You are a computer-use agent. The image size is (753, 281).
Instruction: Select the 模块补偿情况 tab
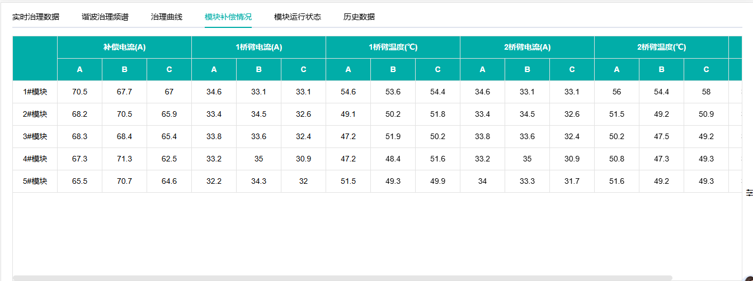click(x=228, y=17)
